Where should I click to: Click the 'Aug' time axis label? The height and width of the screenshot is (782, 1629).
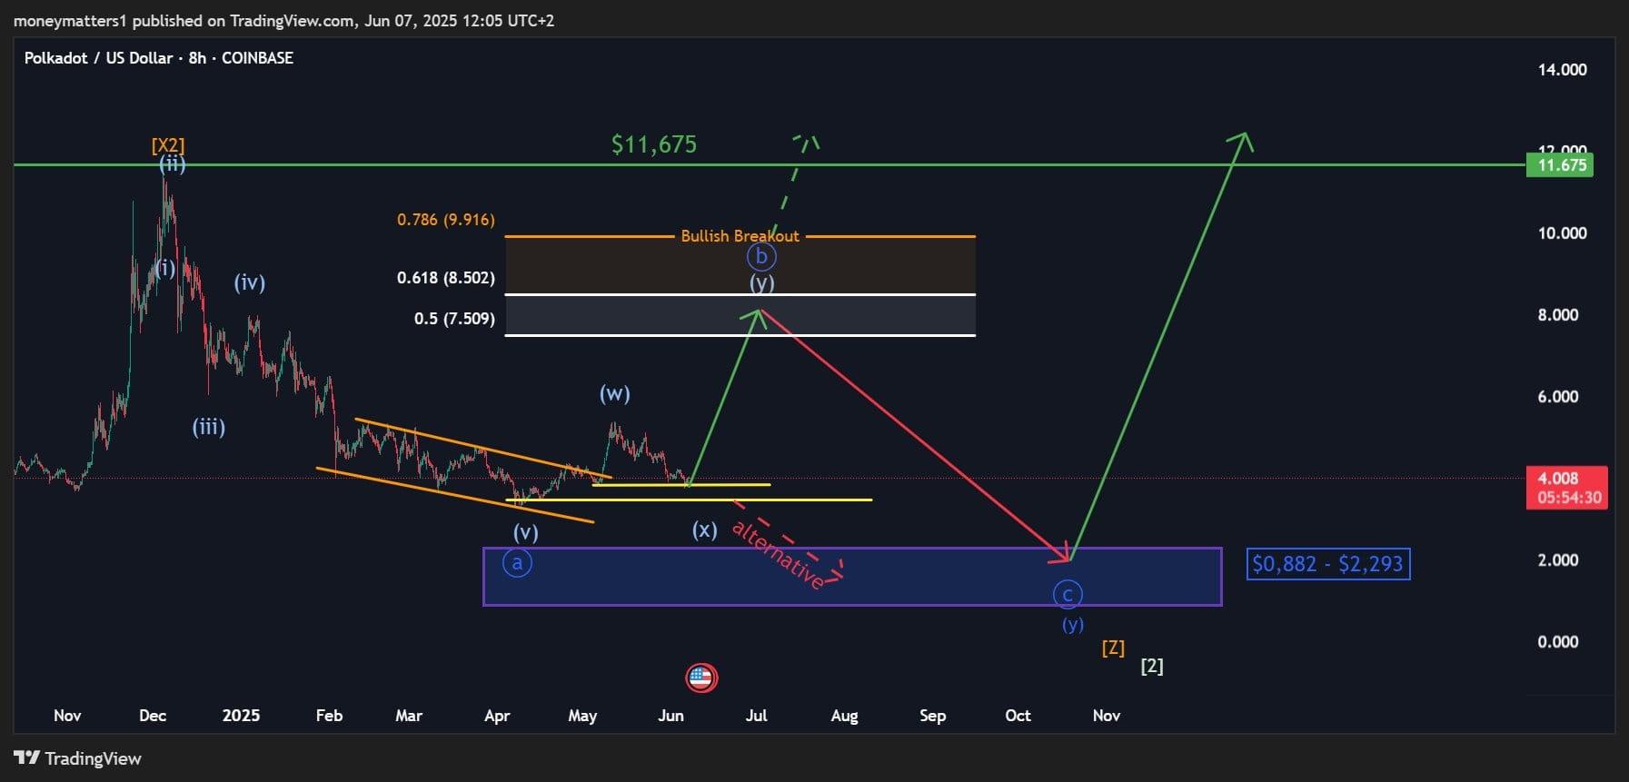(x=844, y=716)
